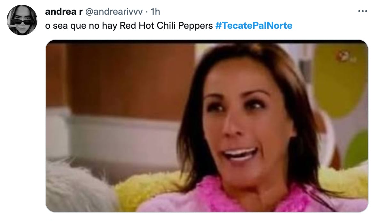Enlarge the attached meme image
The image size is (376, 222).
pyautogui.click(x=207, y=126)
